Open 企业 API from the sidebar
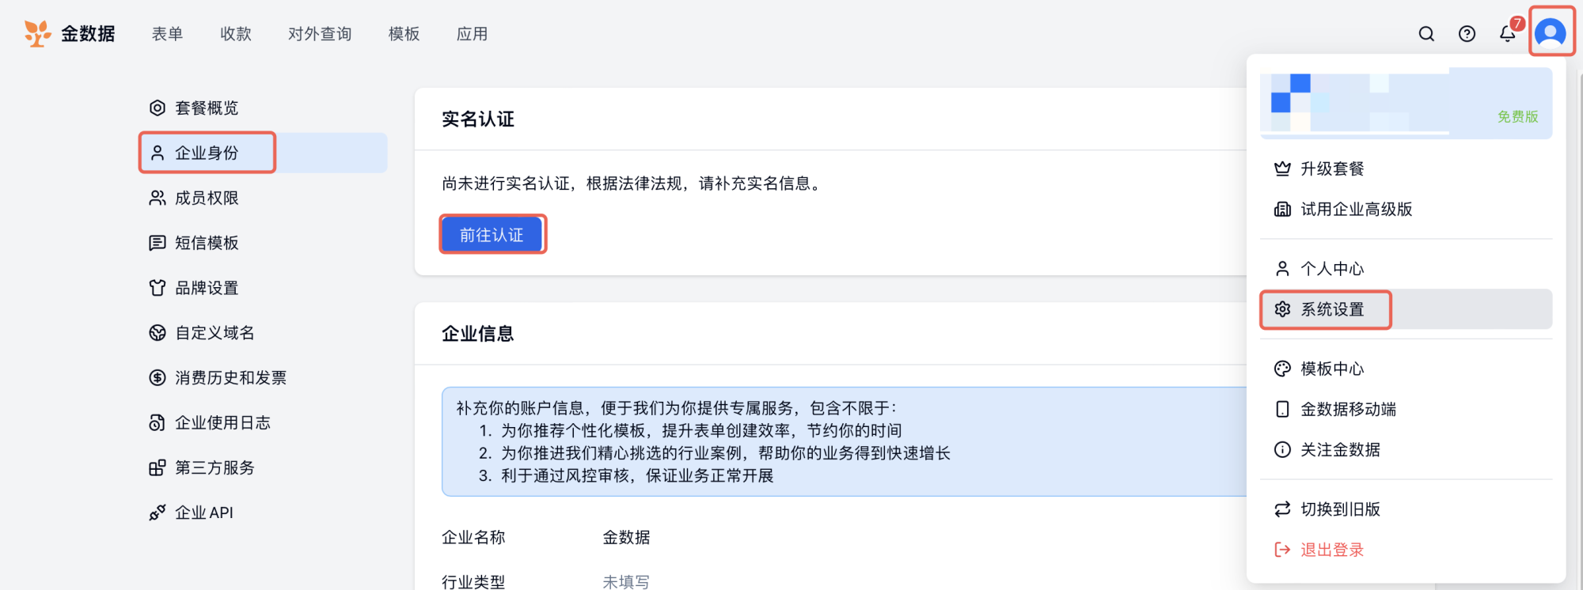The height and width of the screenshot is (590, 1583). point(203,512)
